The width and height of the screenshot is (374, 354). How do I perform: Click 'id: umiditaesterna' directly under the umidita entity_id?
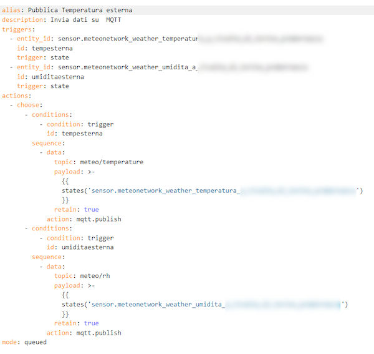[x=50, y=77]
